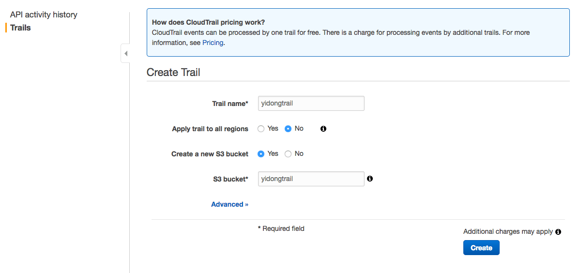
Task: Focus the Trail name input field
Action: pos(311,103)
